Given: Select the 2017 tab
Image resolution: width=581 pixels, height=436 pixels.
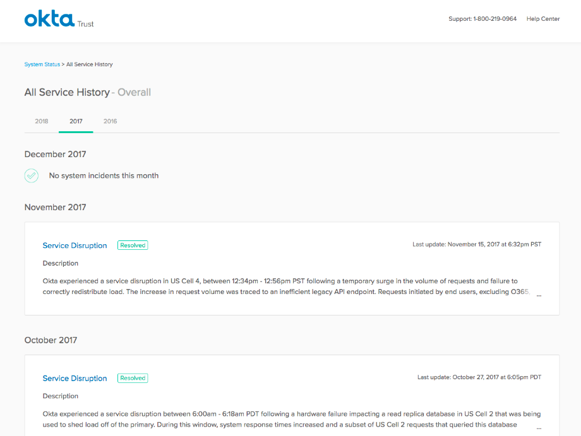Looking at the screenshot, I should point(76,121).
